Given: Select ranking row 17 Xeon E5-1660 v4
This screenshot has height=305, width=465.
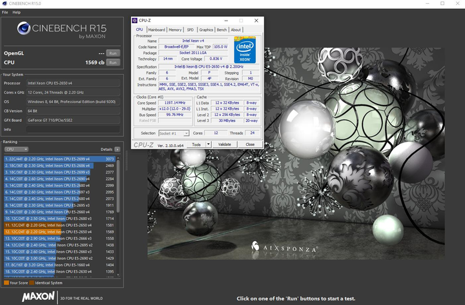Looking at the screenshot, I should point(59,265).
